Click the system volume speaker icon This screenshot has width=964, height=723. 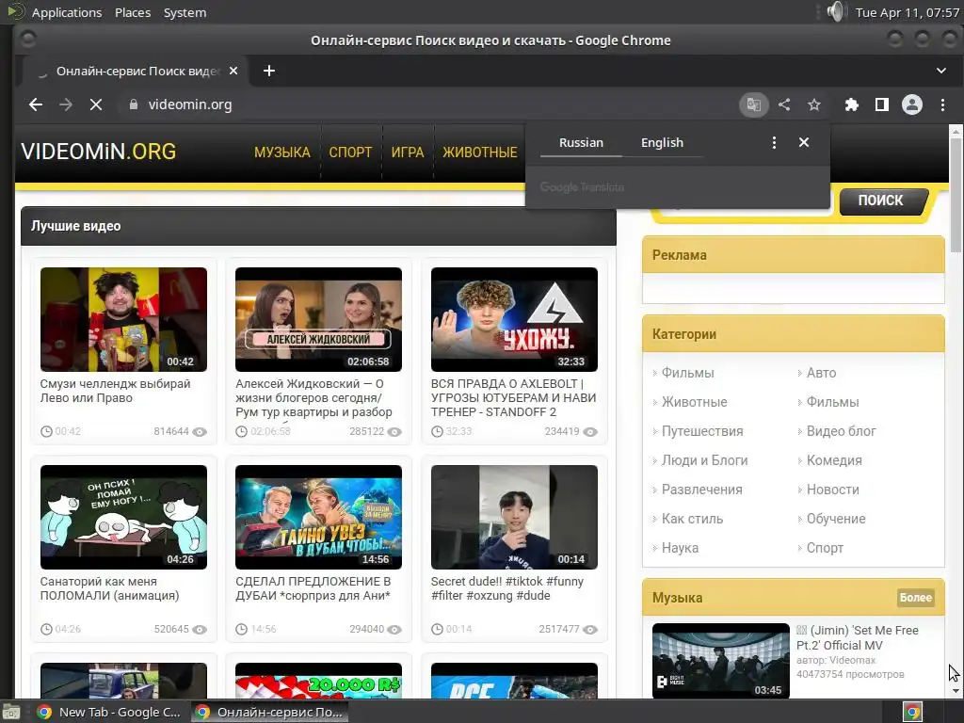point(836,11)
